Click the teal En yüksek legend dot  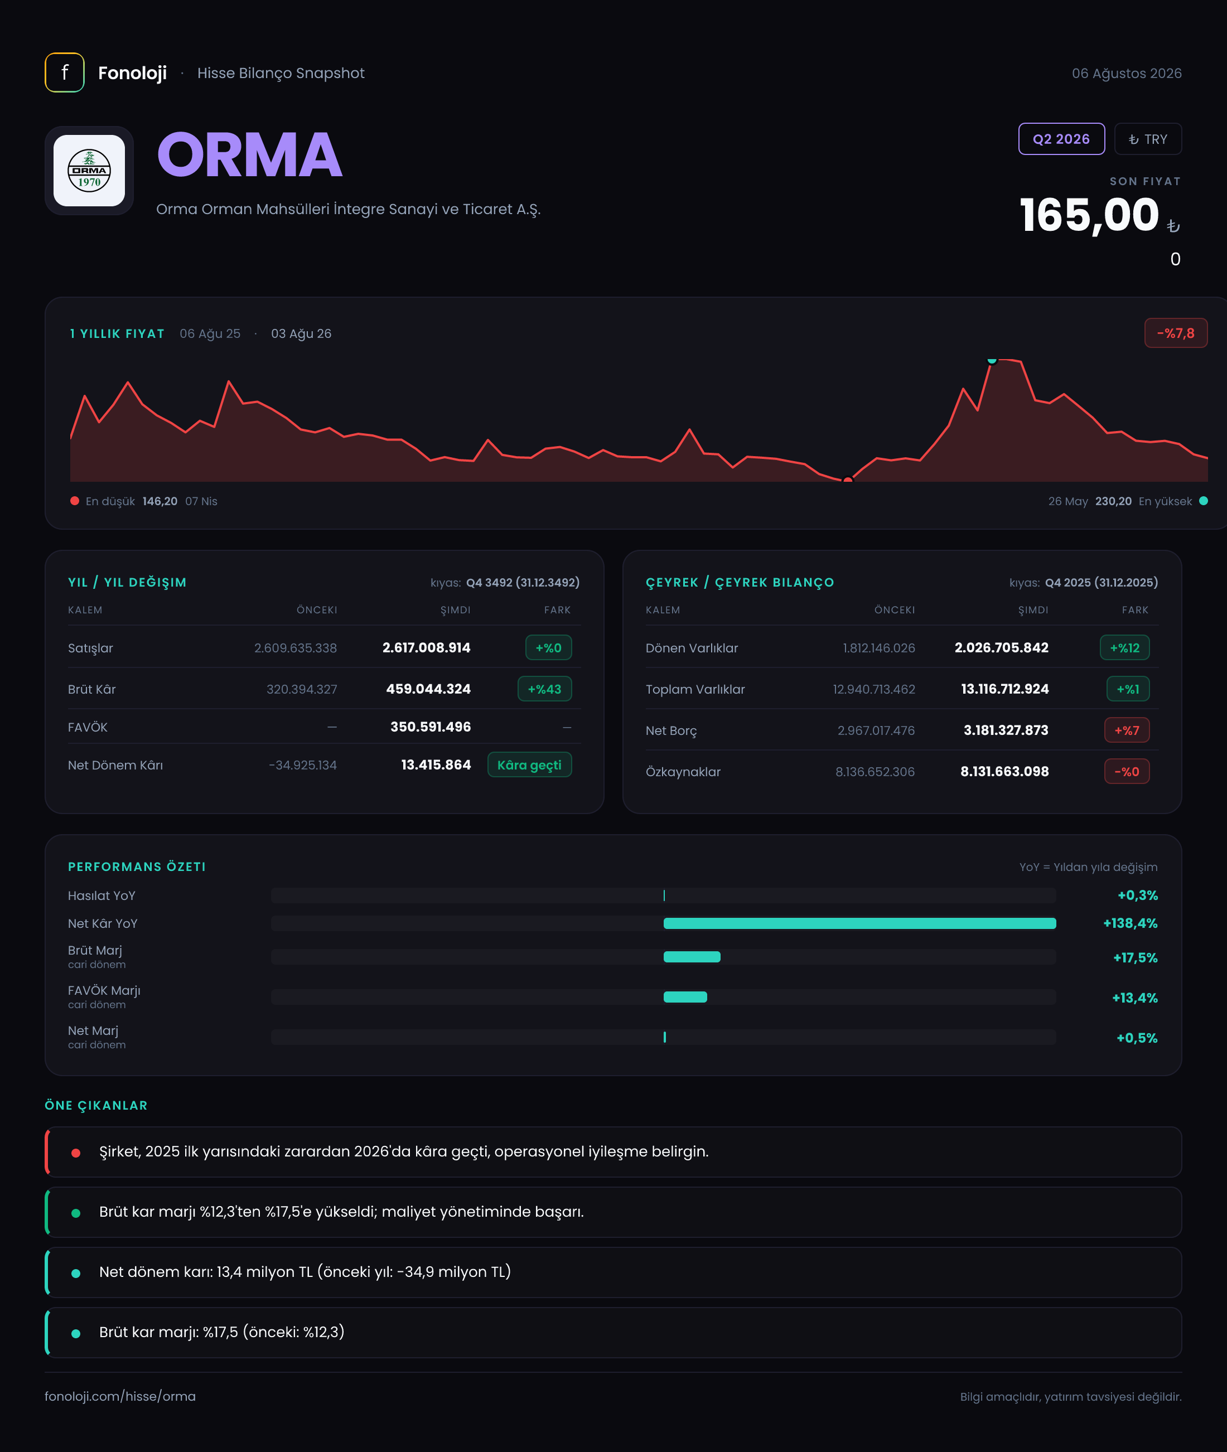tap(1204, 501)
